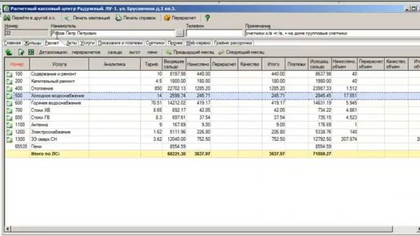
Task: Click the scroll-left arrow of horizontal scrollbar
Action: pyautogui.click(x=8, y=229)
